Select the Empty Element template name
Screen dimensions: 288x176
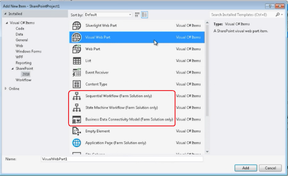(98, 131)
